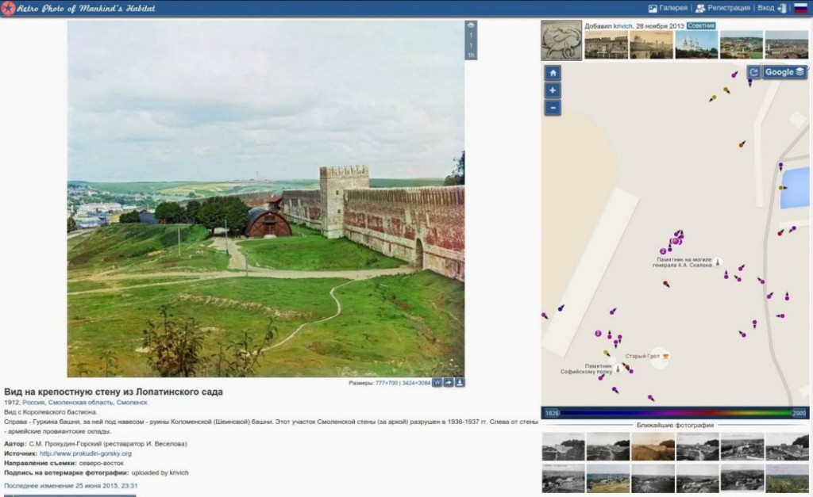813x497 pixels.
Task: Download the photo using the download icon
Action: click(x=460, y=383)
